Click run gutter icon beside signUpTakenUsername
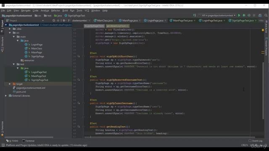Image resolution: width=269 pixels, height=151 pixels. pos(79,103)
